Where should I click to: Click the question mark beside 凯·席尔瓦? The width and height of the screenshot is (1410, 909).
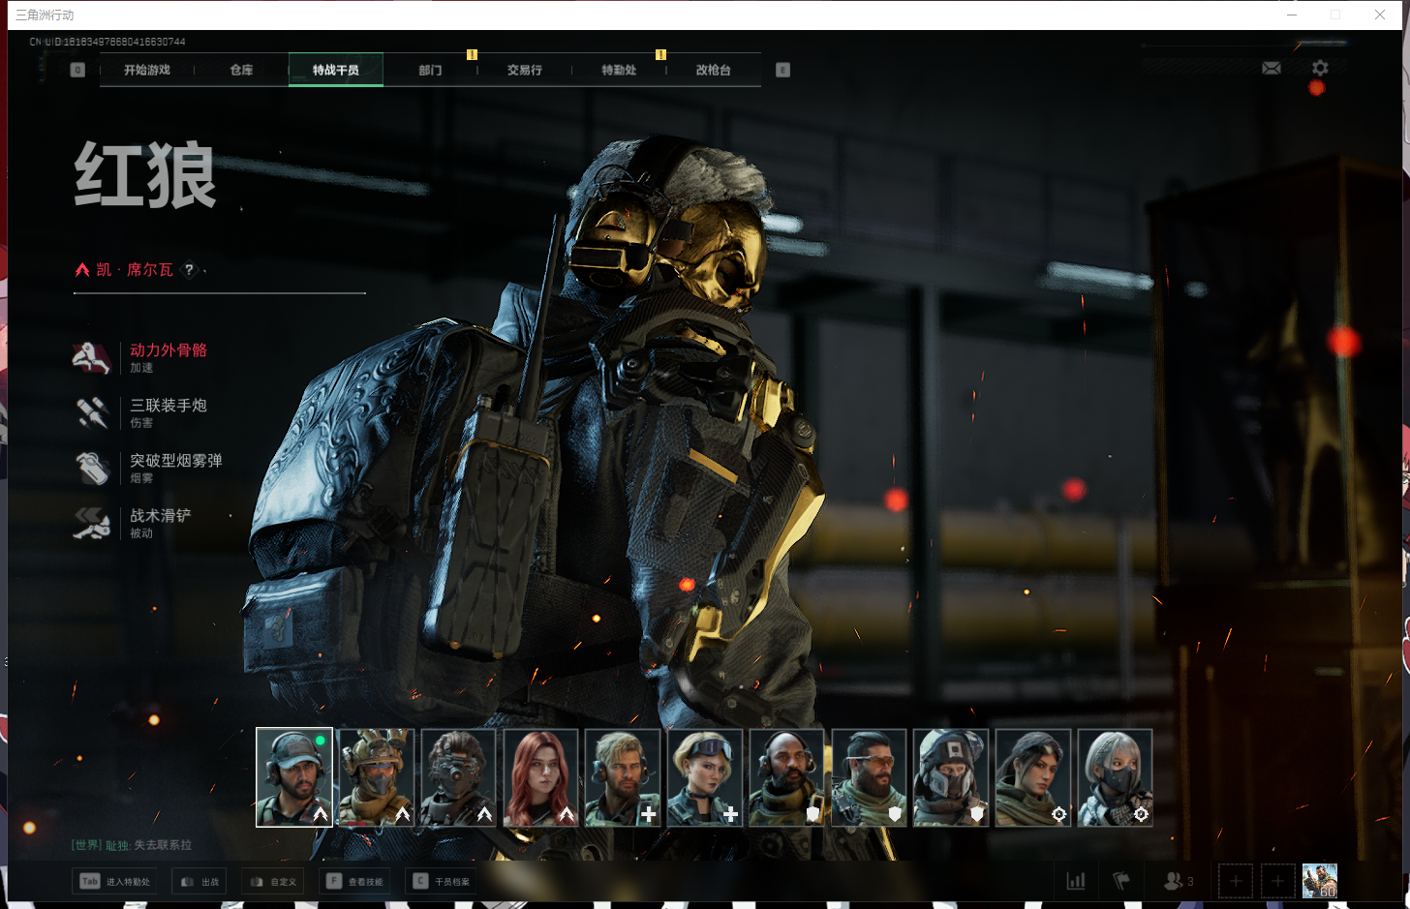coord(189,270)
